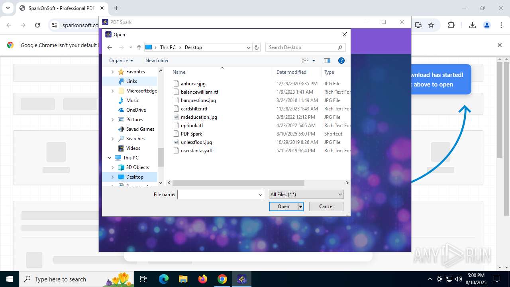The image size is (510, 287).
Task: Select OneDrive in the navigation pane
Action: click(136, 110)
